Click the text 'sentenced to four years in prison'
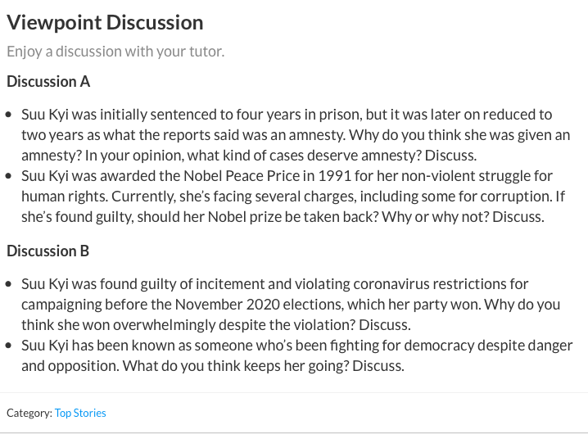Screen dimensions: 588x434 [256, 115]
